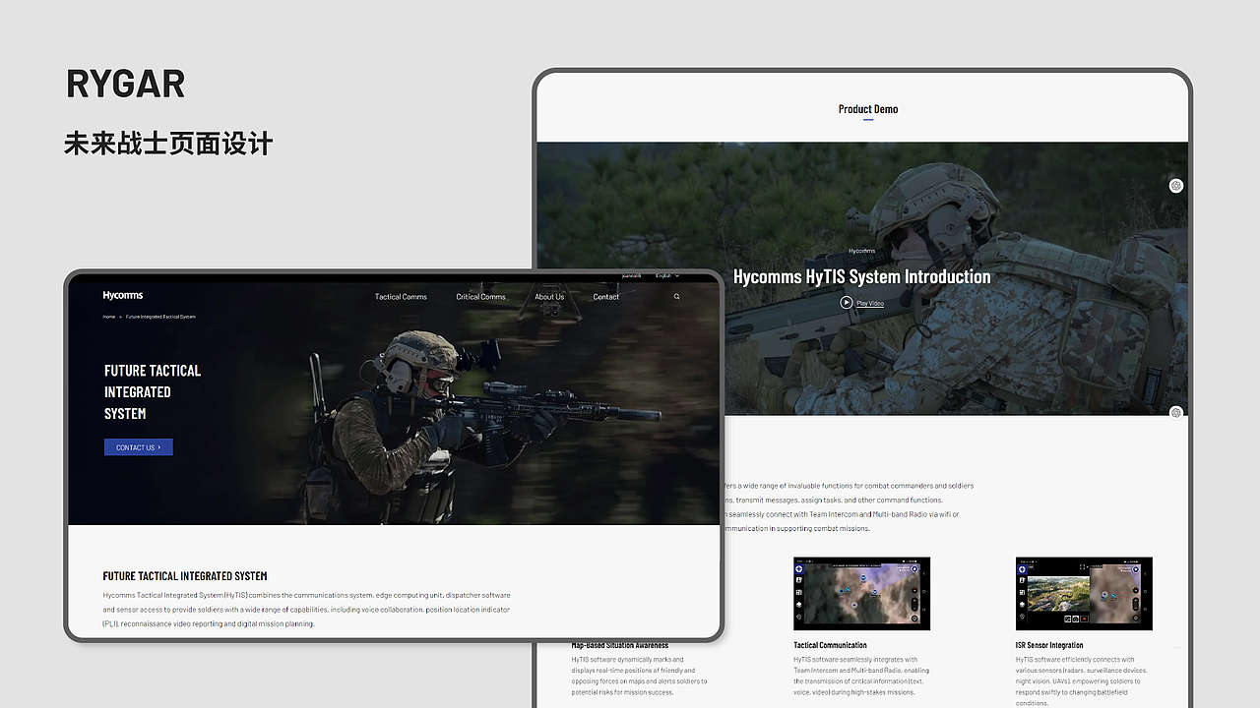Viewport: 1260px width, 708px height.
Task: Open the Tactical Communication screenshot thumbnail
Action: coord(861,594)
